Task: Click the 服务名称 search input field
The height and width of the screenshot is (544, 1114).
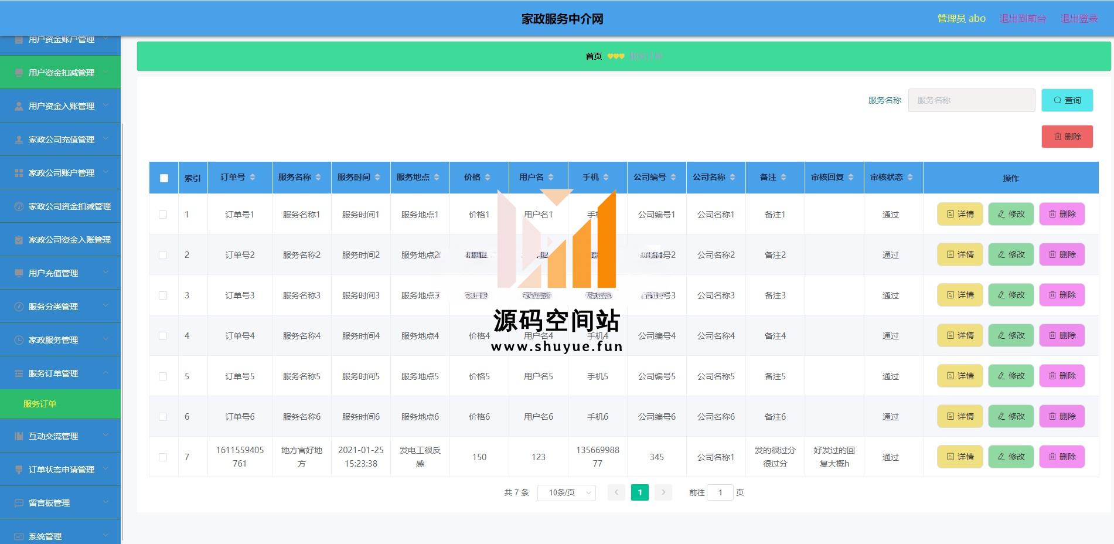Action: 971,100
